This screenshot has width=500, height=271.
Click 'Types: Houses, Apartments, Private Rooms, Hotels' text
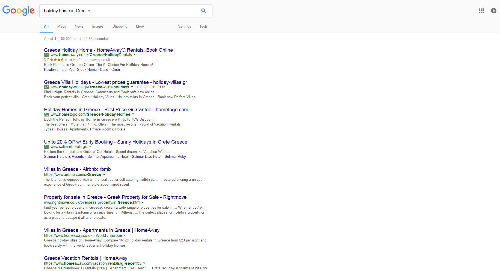(x=85, y=129)
